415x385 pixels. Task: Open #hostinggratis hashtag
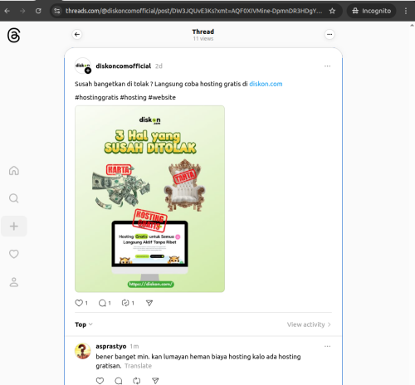(x=96, y=97)
